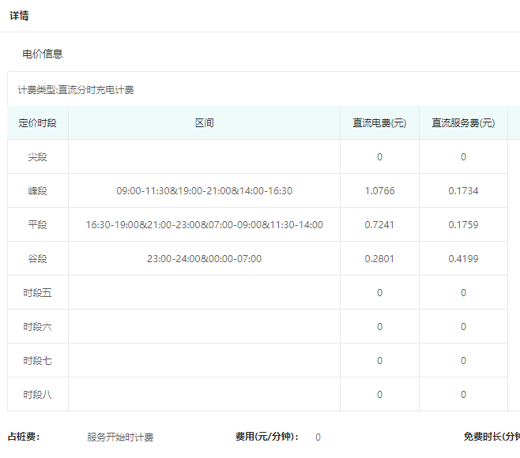
Task: Click the 详情 page title
Action: [20, 15]
